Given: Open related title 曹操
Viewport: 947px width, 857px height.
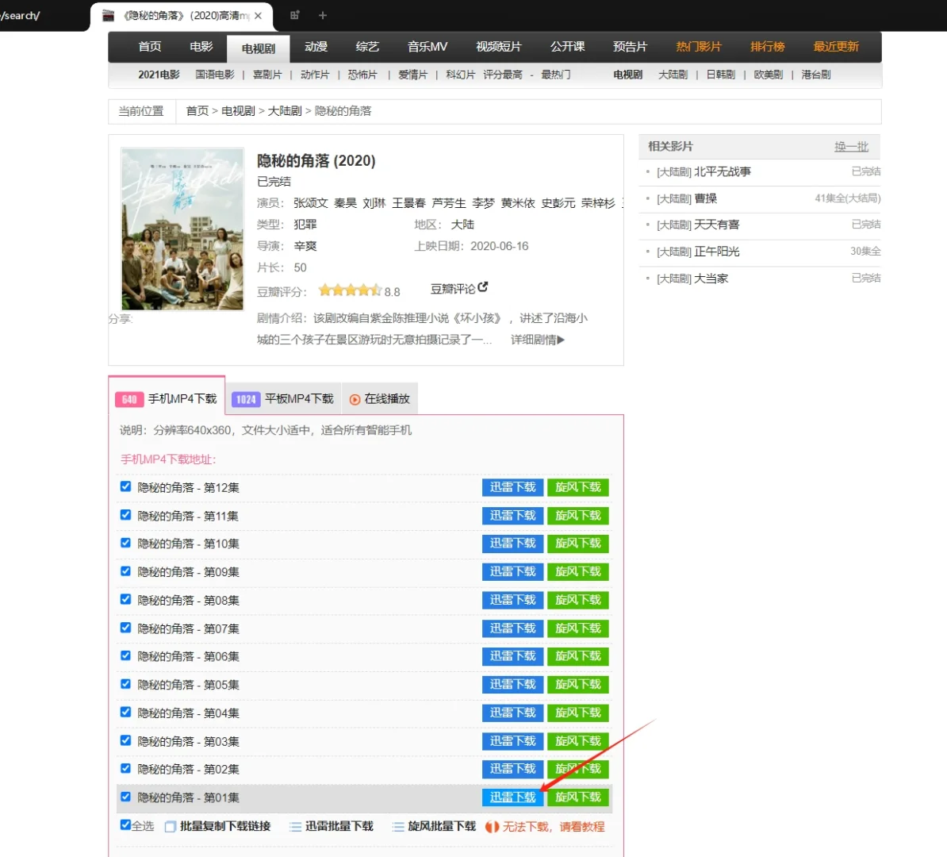Looking at the screenshot, I should point(705,198).
